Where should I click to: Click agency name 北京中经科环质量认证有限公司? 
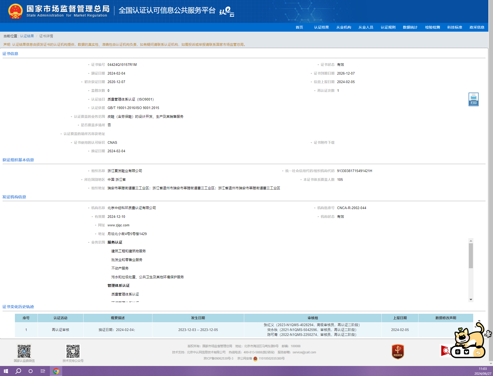132,208
